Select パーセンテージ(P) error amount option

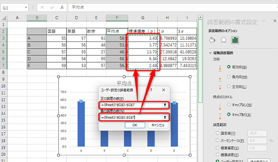(x=217, y=140)
